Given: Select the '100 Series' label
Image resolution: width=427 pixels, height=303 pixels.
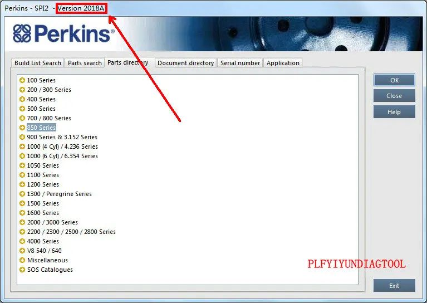Looking at the screenshot, I should 41,80.
